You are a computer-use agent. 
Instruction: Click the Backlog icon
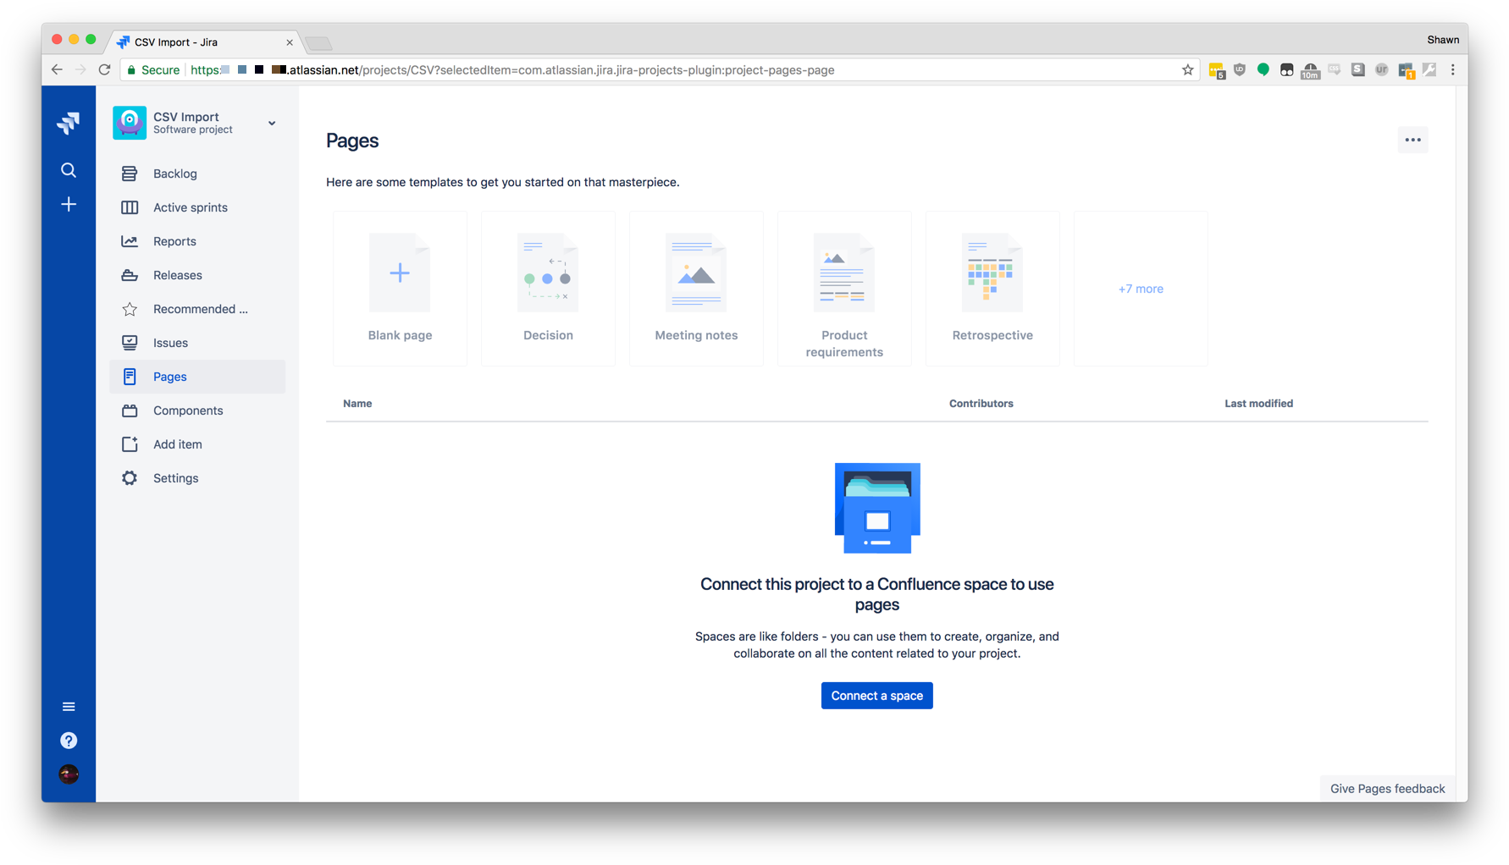(130, 174)
